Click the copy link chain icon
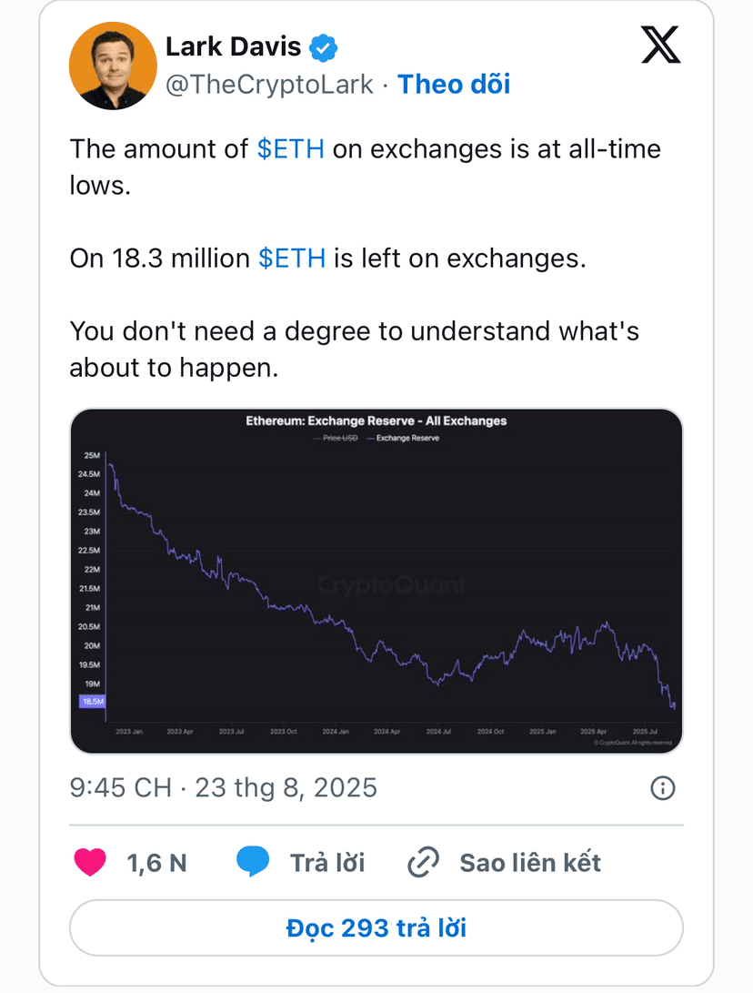The width and height of the screenshot is (753, 993). click(x=423, y=863)
